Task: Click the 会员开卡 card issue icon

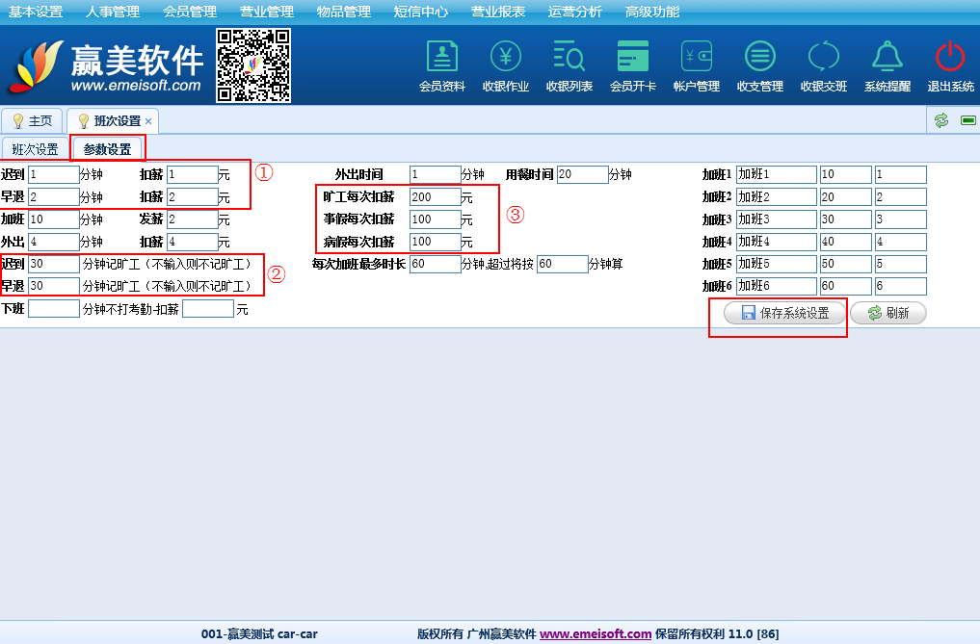Action: (x=632, y=58)
